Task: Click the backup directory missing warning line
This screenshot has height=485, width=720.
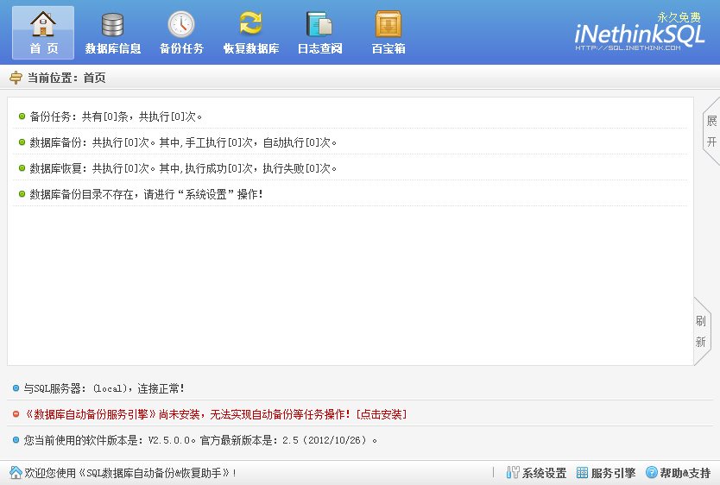Action: (146, 194)
